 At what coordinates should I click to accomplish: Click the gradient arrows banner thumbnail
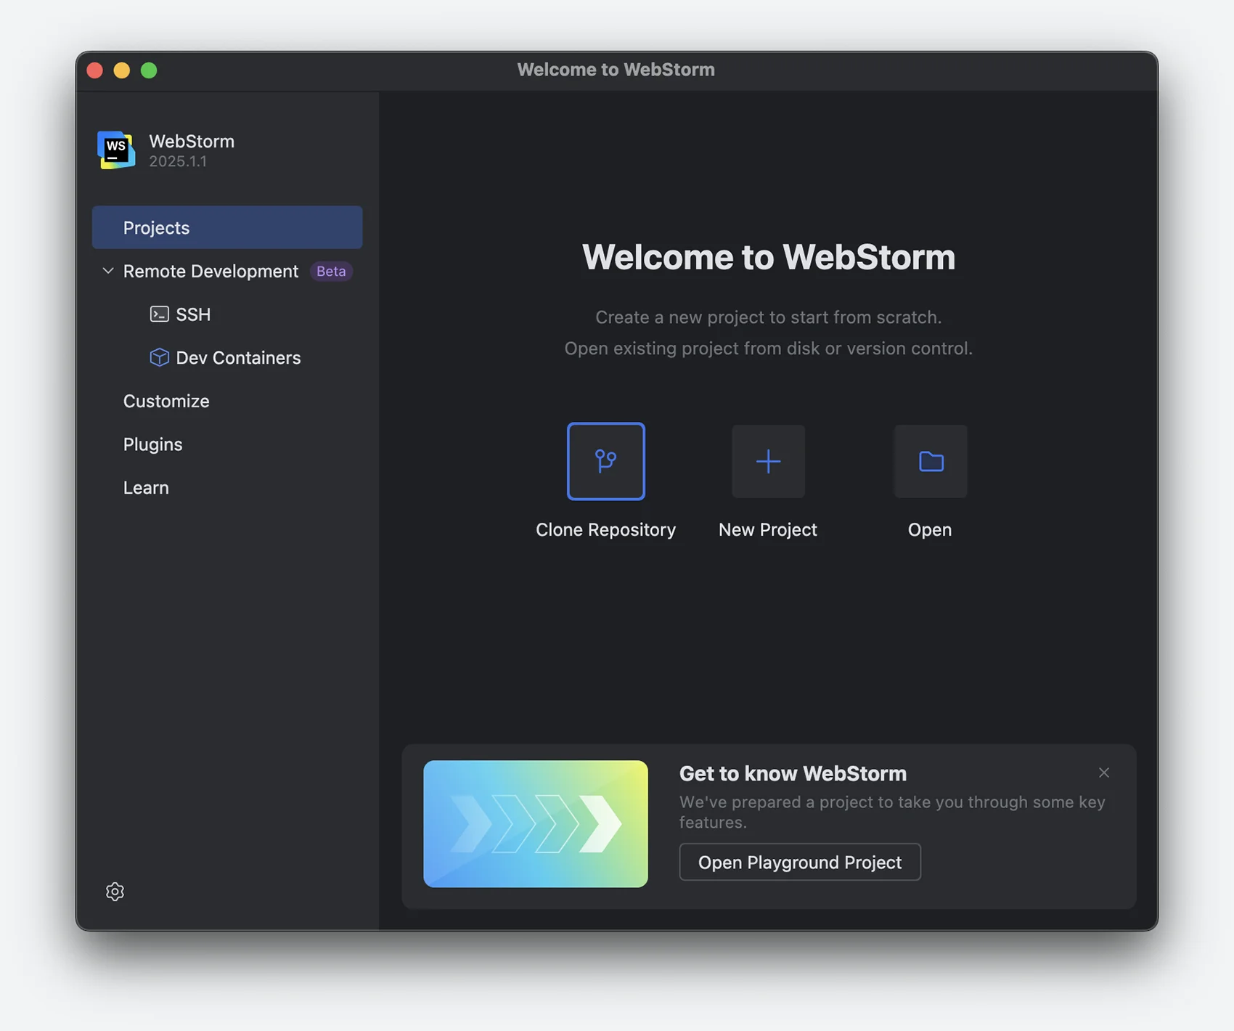(536, 823)
